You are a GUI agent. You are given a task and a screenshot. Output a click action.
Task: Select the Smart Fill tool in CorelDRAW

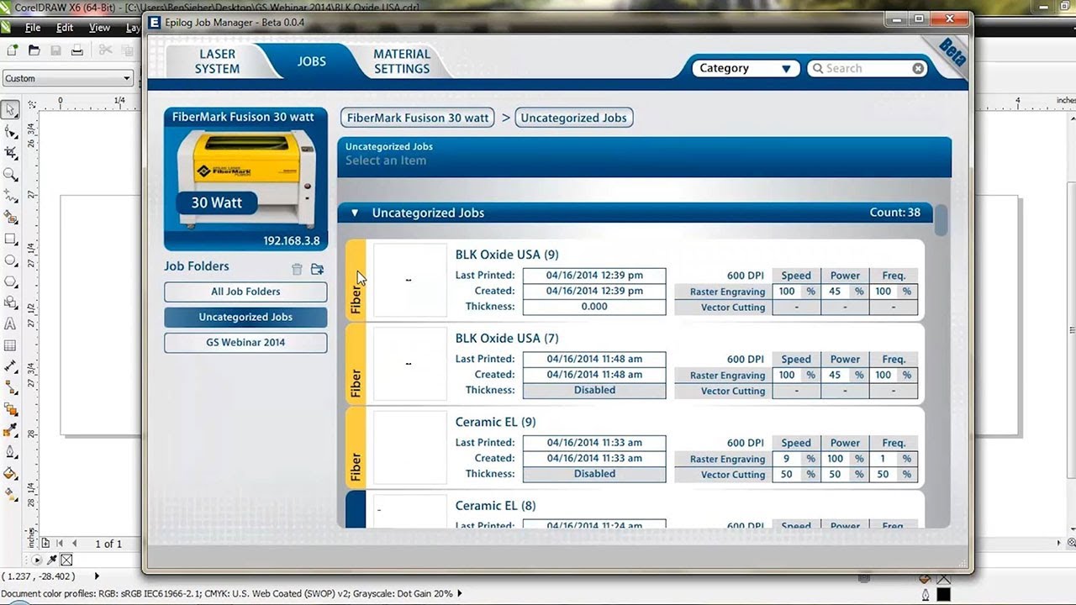click(x=10, y=218)
